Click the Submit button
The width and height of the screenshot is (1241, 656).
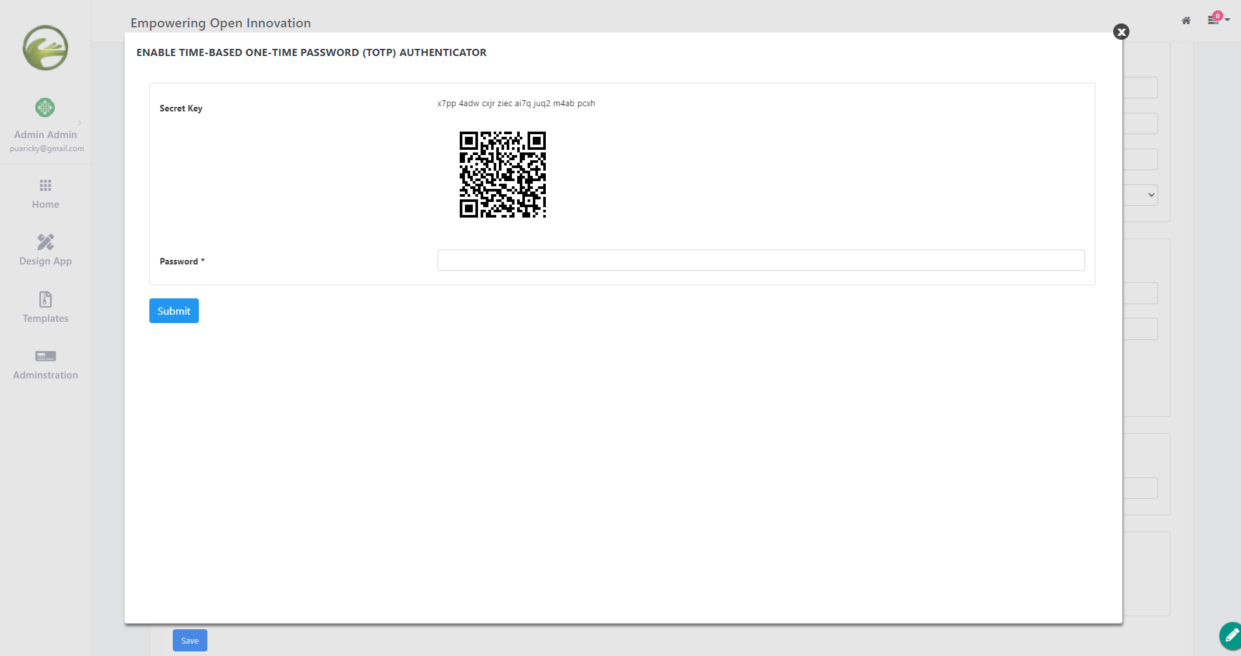174,311
